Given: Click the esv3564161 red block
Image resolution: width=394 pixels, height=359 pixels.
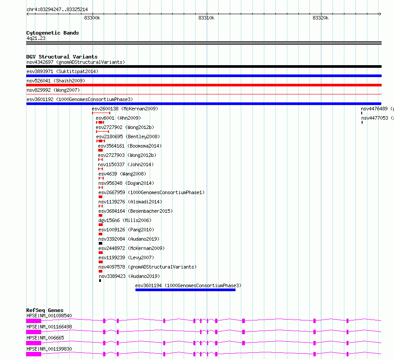Looking at the screenshot, I should [100, 150].
